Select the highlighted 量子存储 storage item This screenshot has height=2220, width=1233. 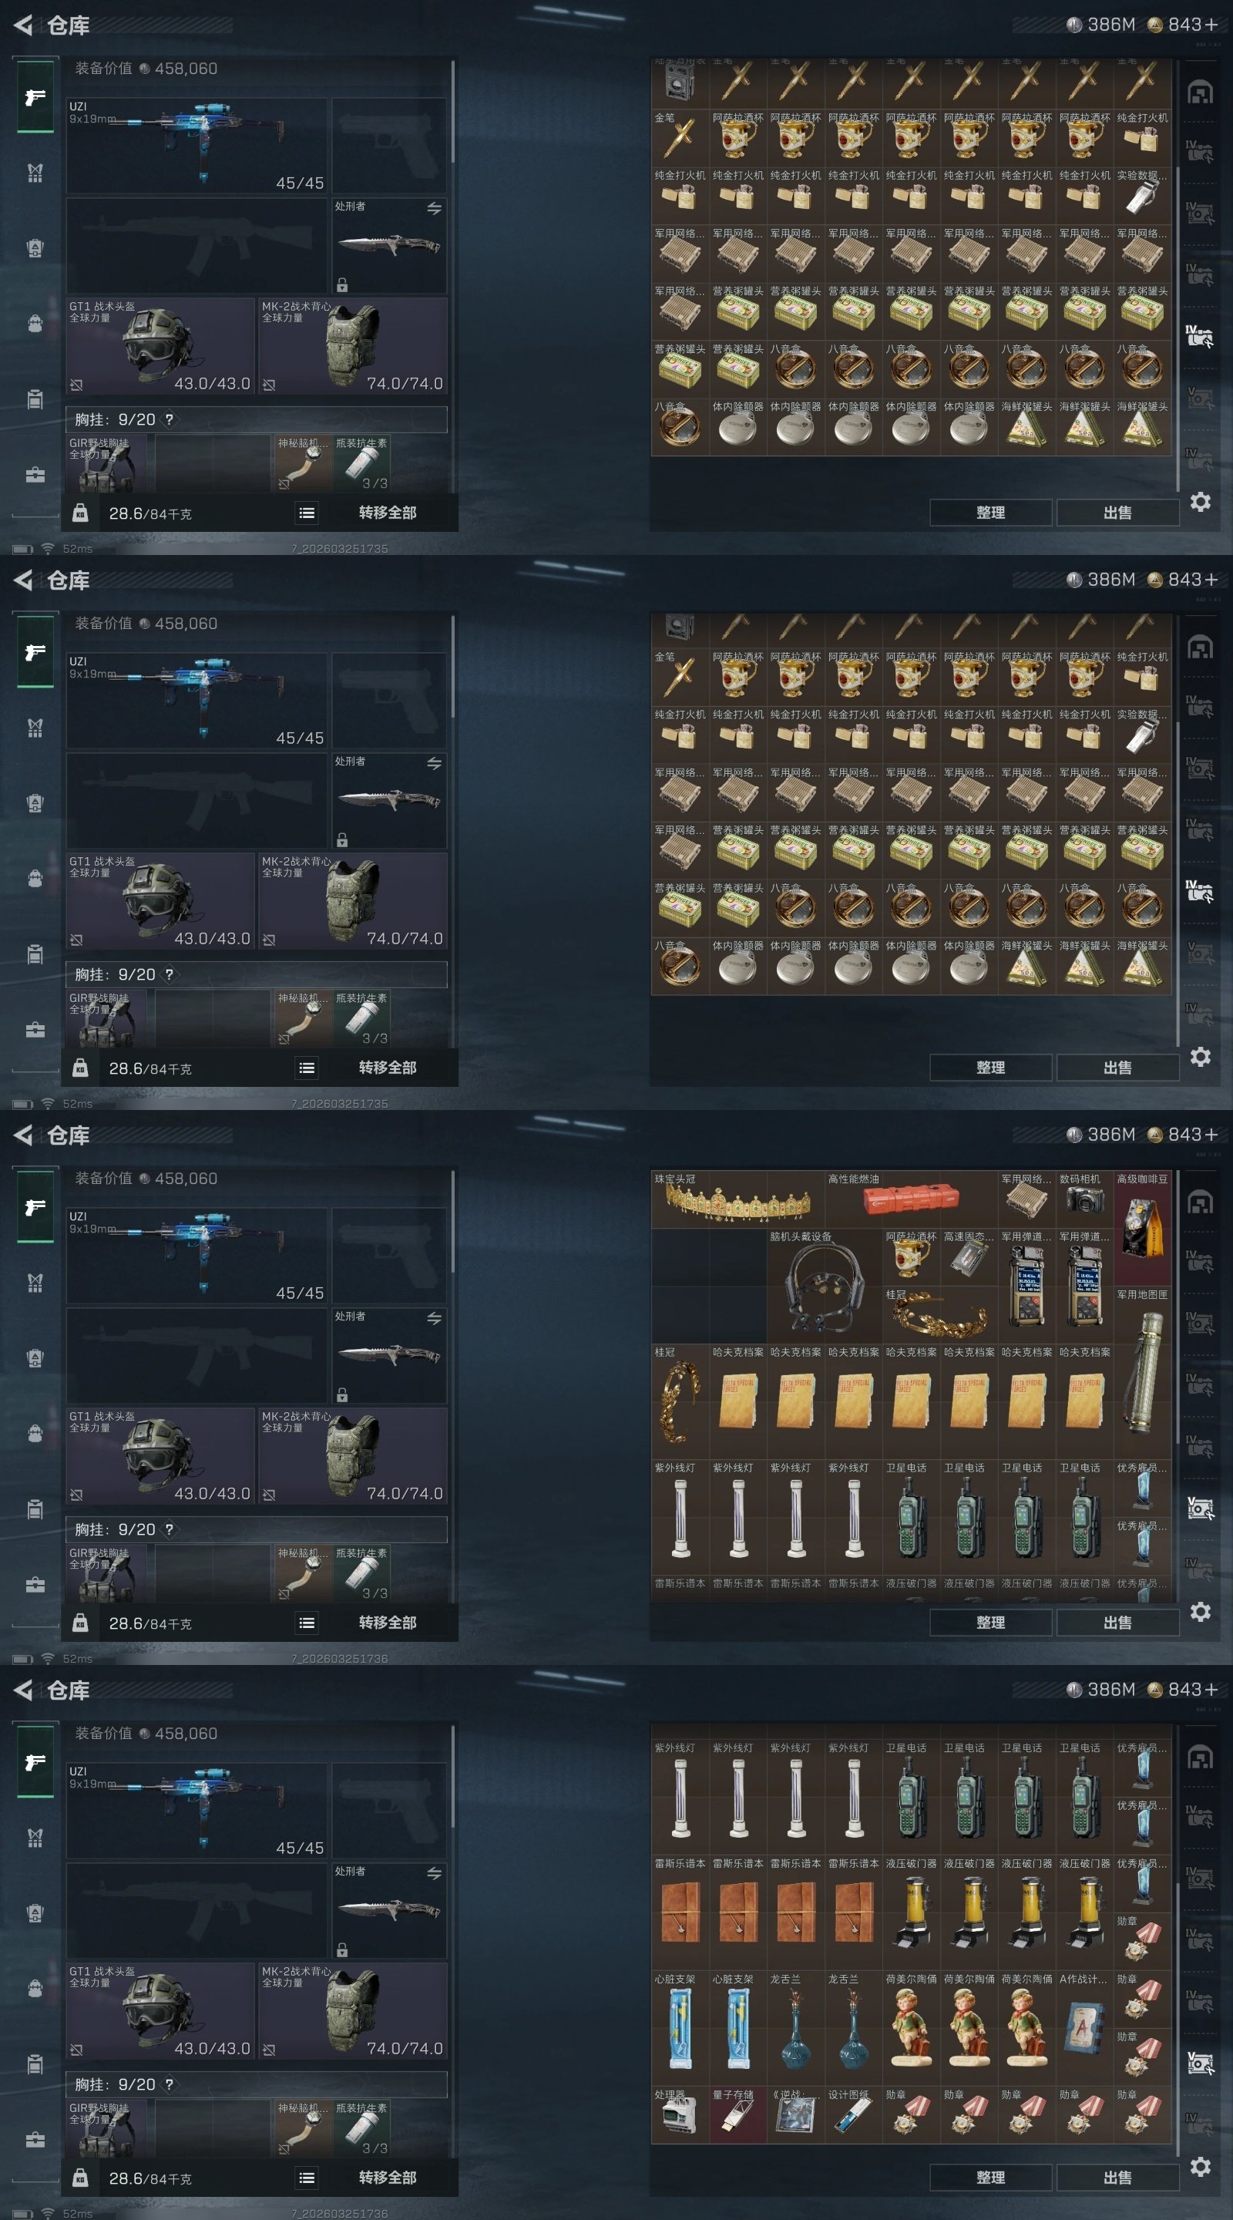[737, 2115]
